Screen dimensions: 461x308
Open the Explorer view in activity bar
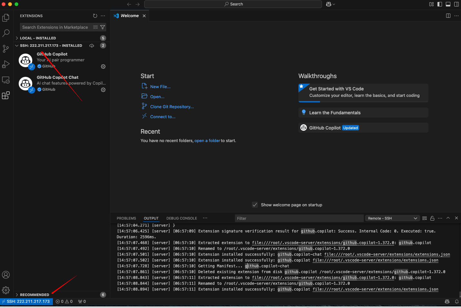point(6,18)
